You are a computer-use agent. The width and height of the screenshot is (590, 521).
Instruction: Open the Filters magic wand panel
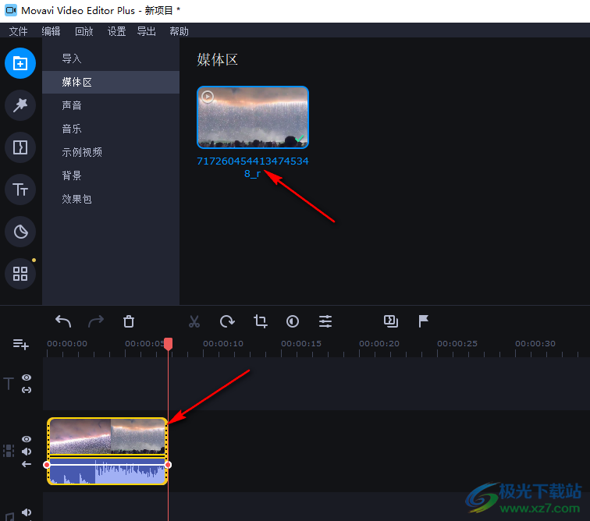click(x=20, y=105)
